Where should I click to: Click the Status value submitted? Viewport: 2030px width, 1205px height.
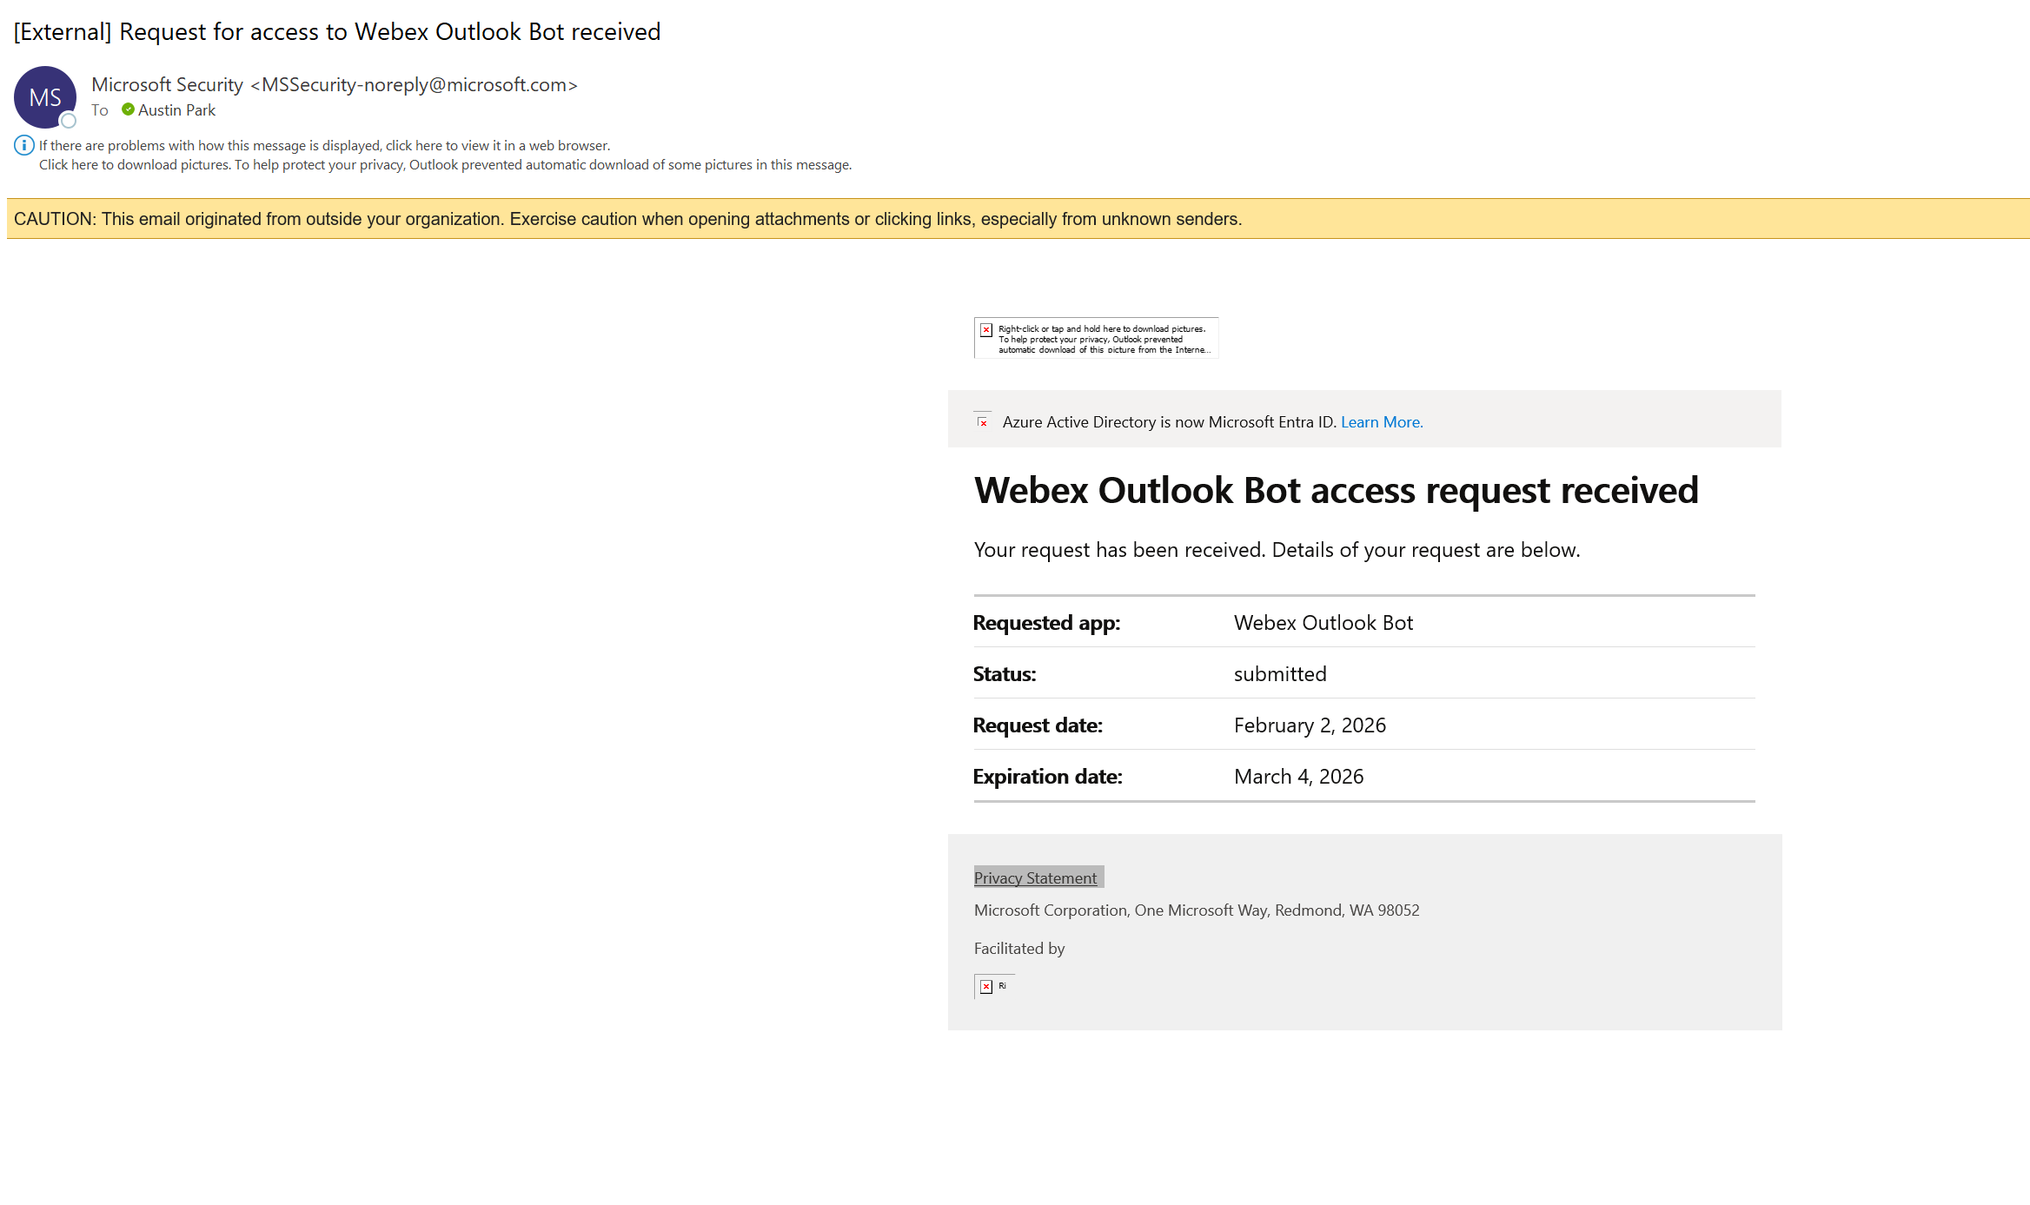click(x=1280, y=674)
